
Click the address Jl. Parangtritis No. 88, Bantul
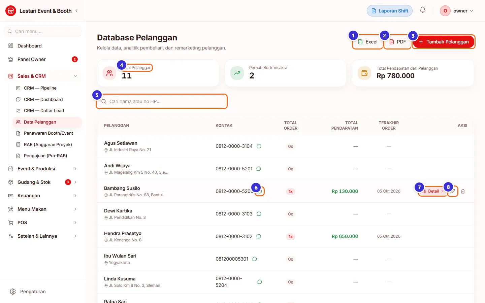click(x=136, y=195)
